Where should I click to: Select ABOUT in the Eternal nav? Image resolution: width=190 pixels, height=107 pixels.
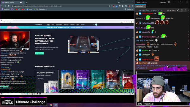(78, 25)
